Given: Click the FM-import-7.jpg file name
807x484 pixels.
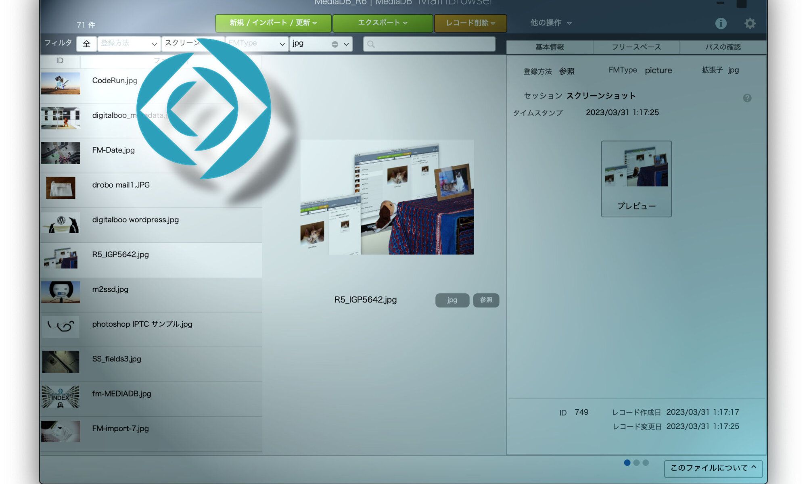Looking at the screenshot, I should (x=120, y=429).
